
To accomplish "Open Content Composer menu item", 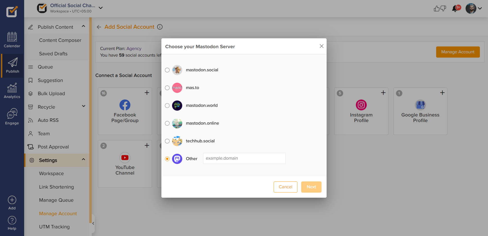I will pos(60,40).
